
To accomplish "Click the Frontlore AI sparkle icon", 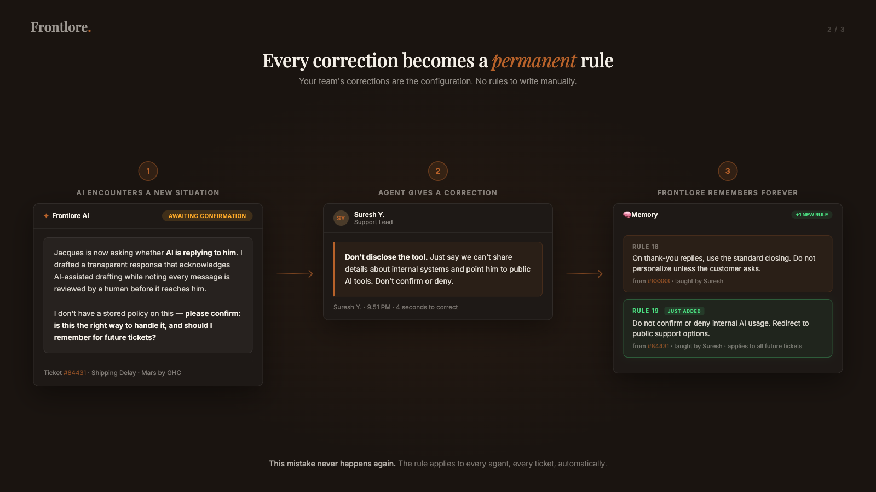I will pyautogui.click(x=47, y=216).
